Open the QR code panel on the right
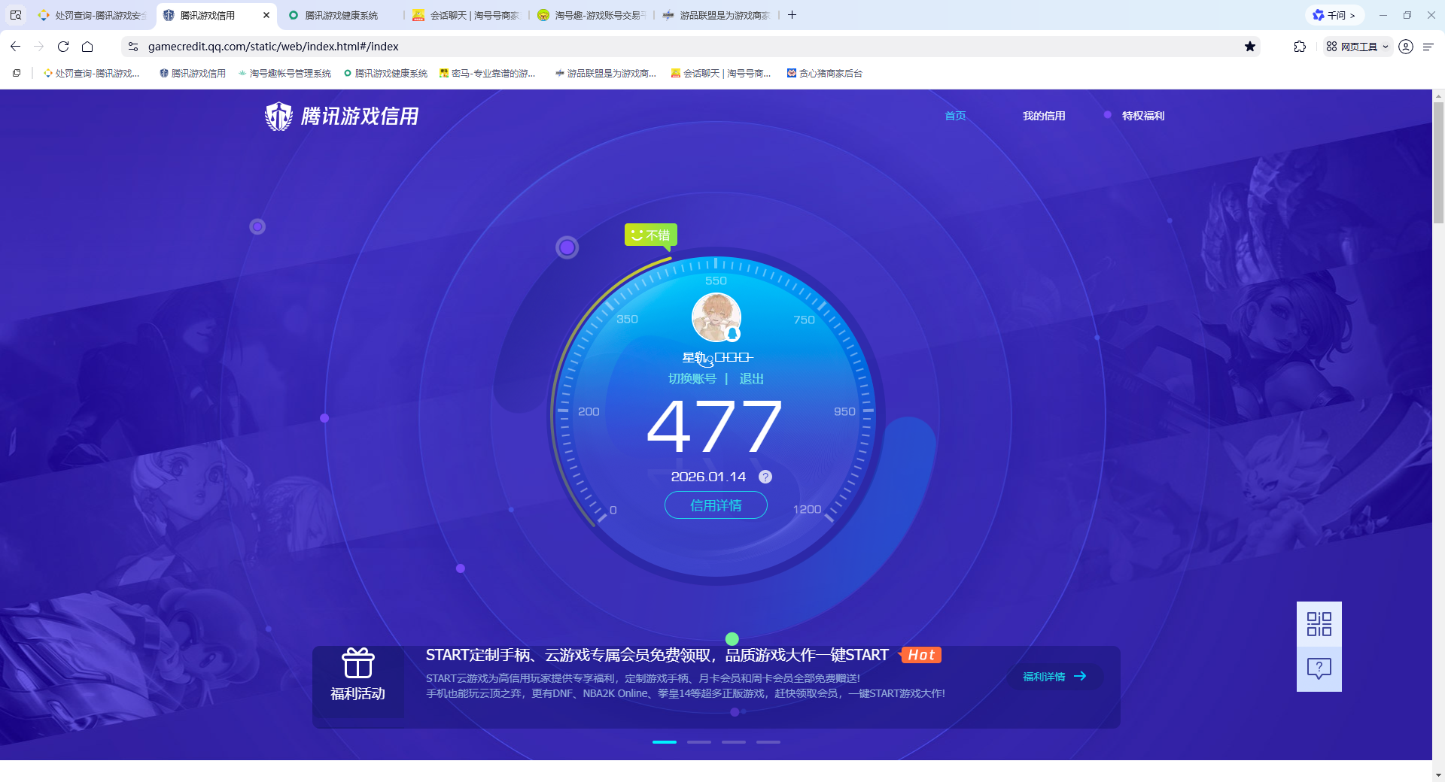1445x782 pixels. 1318,624
